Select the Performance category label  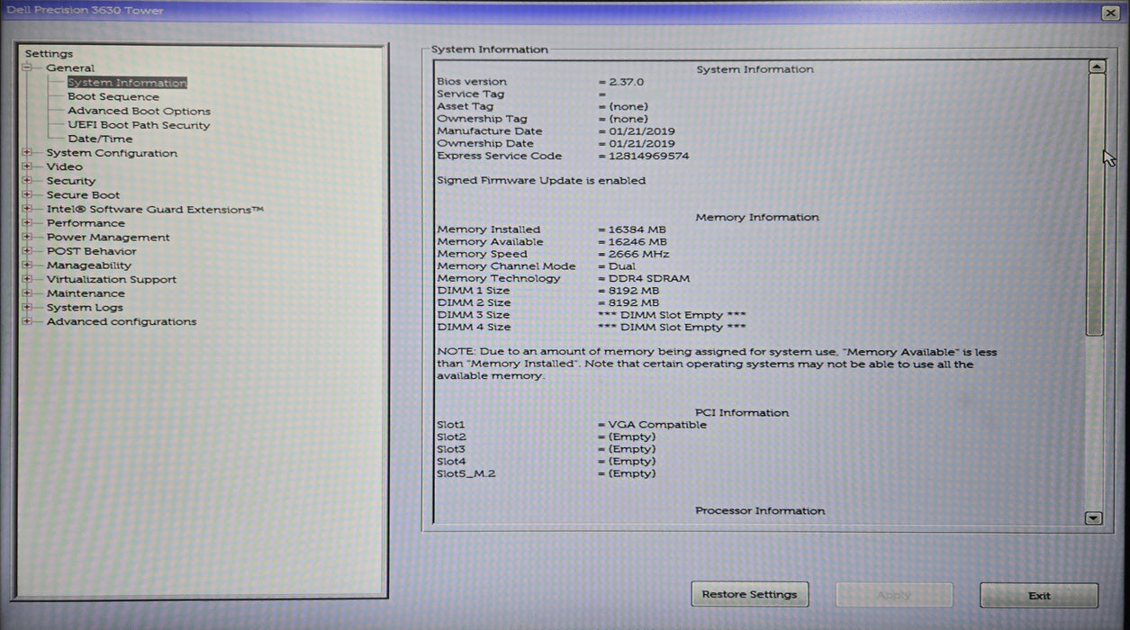(86, 223)
